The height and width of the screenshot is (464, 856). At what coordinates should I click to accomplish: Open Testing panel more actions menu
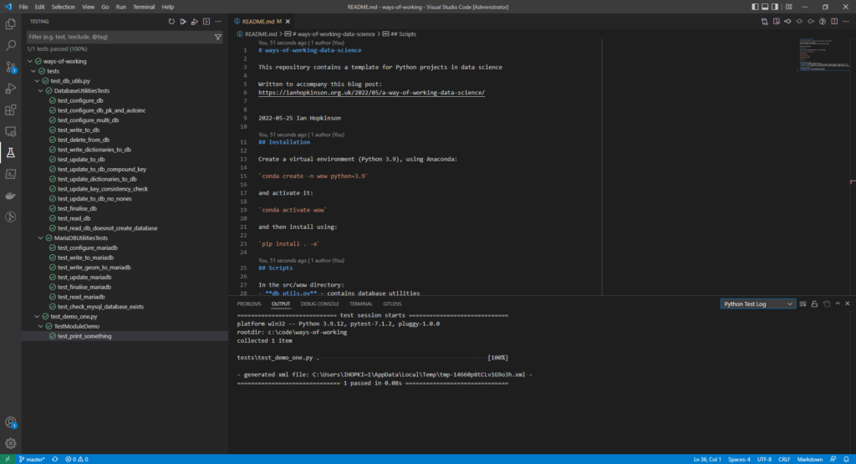point(218,22)
